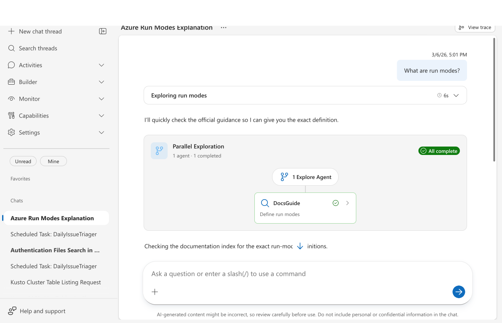Viewport: 502px width, 323px height.
Task: Click the send arrow button
Action: 459,291
